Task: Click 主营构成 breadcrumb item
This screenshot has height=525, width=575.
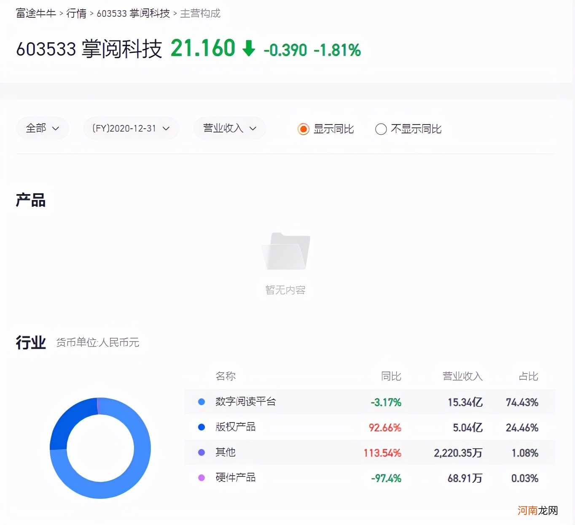Action: [200, 14]
